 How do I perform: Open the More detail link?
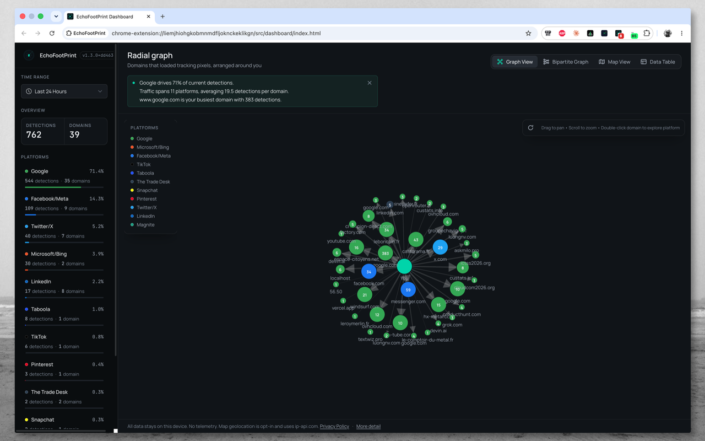(x=368, y=426)
